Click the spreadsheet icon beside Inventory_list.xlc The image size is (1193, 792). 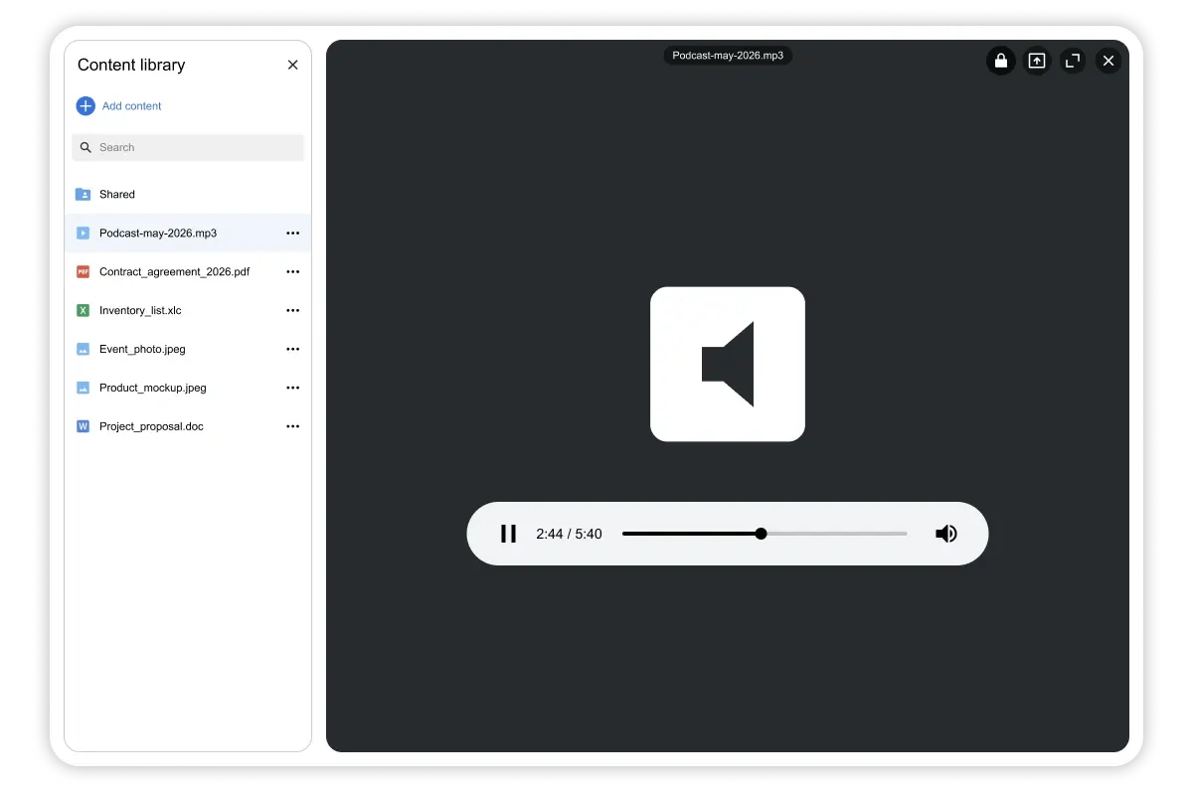tap(84, 310)
